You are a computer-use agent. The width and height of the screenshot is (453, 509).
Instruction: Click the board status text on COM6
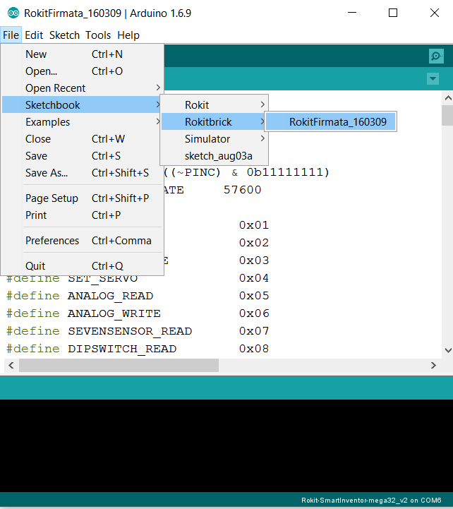point(371,501)
